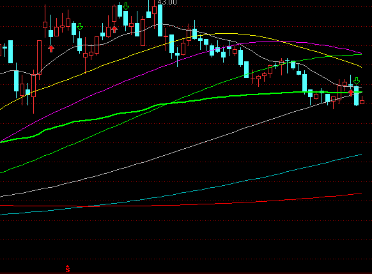
Task: Select the rightmost green down-arrow sell signal
Action: point(357,81)
